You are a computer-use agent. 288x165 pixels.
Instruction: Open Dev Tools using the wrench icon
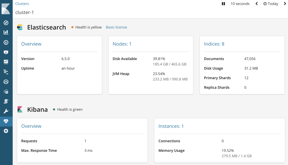click(x=6, y=111)
